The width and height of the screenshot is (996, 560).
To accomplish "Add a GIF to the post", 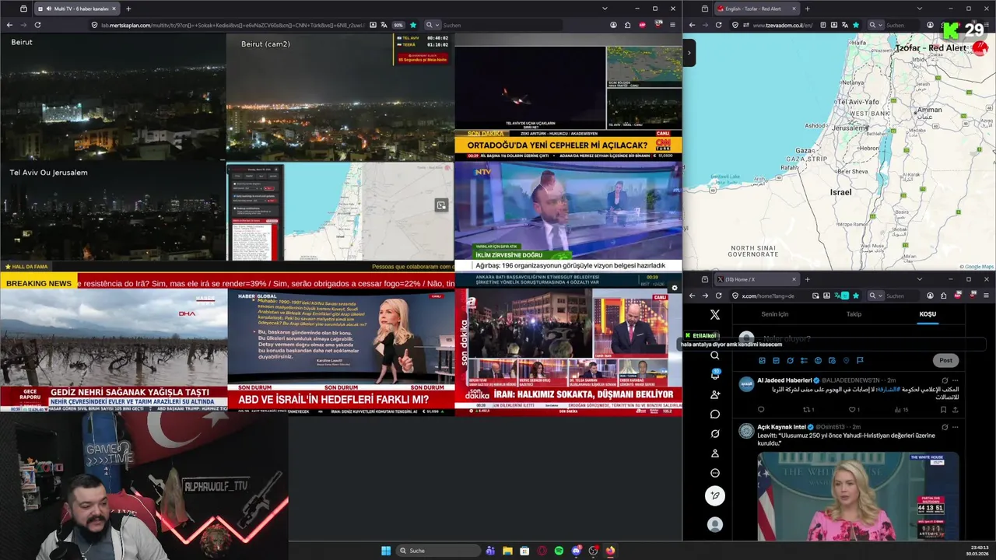I will click(776, 360).
